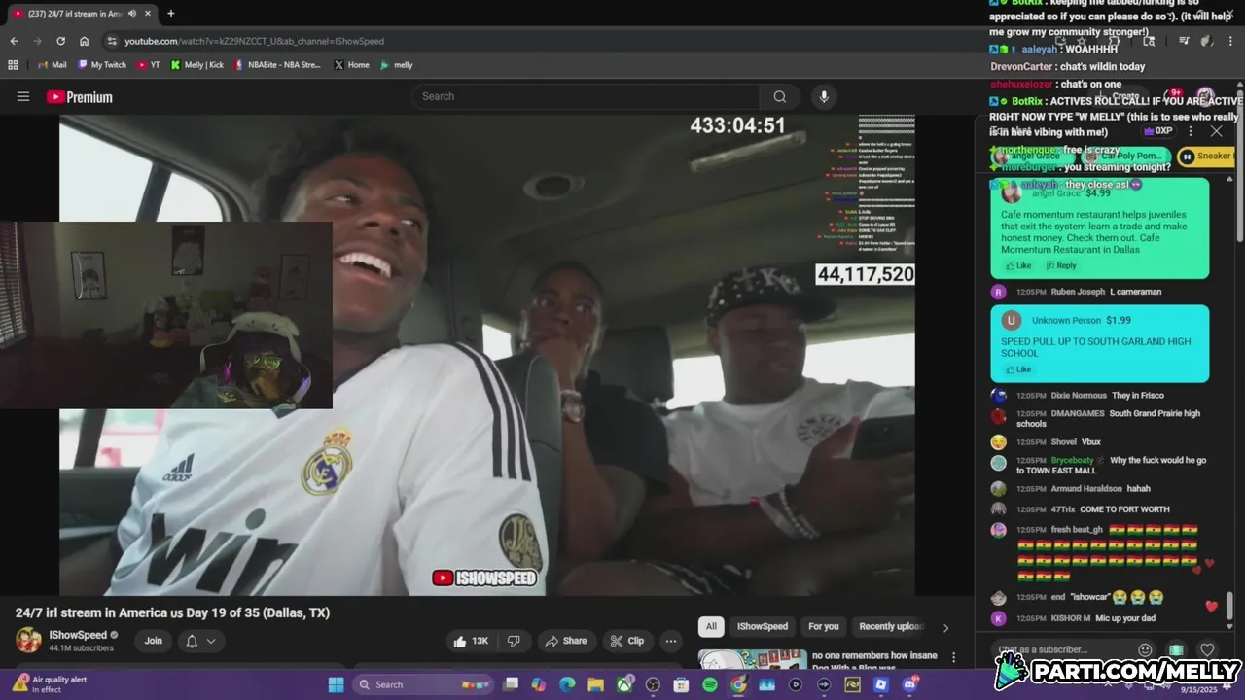Open Copilot from the taskbar
Viewport: 1245px width, 700px height.
[538, 684]
